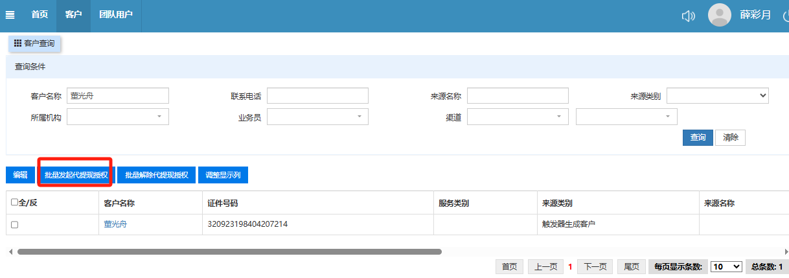Open the user avatar picture

coord(720,15)
